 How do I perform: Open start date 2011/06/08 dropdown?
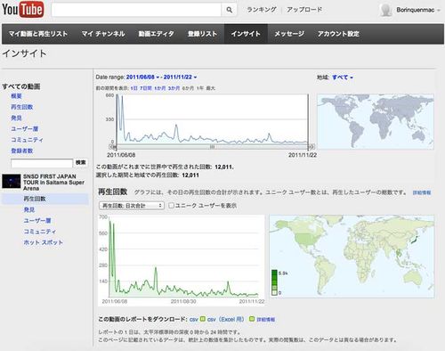pyautogui.click(x=142, y=78)
